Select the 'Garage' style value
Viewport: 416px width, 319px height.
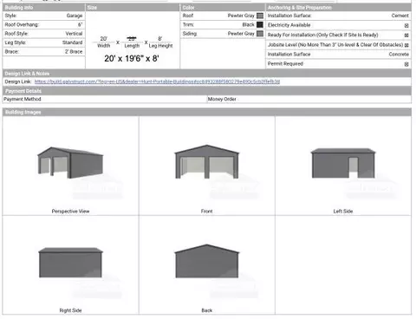pos(75,16)
